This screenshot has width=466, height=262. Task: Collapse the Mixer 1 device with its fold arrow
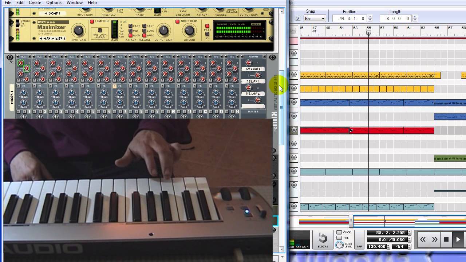(11, 62)
